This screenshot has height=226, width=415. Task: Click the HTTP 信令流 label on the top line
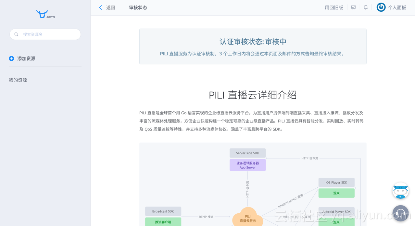click(309, 158)
